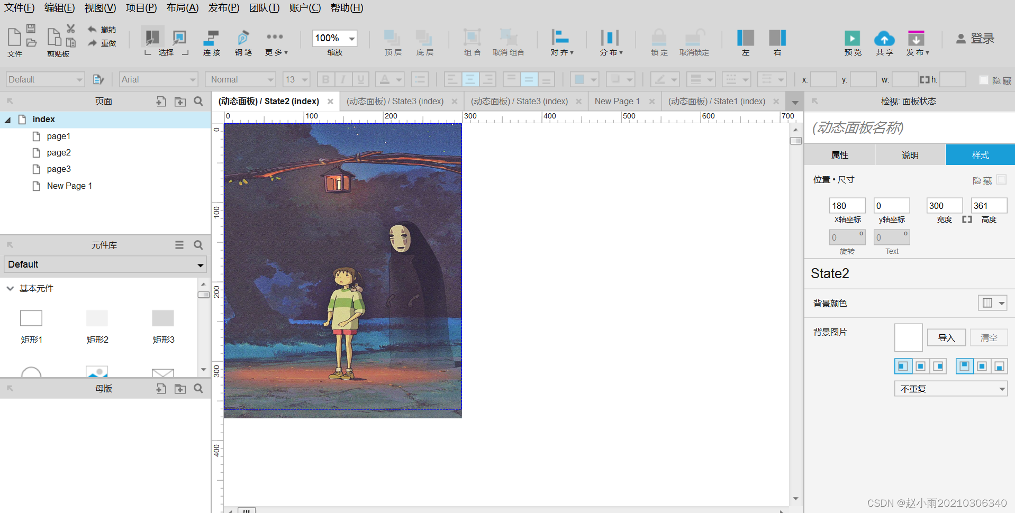Open the 文件(F) menu
Image resolution: width=1015 pixels, height=513 pixels.
pos(20,8)
